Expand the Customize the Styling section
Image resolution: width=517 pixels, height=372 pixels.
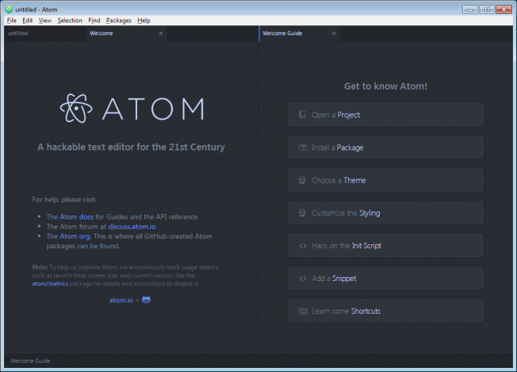click(x=386, y=213)
